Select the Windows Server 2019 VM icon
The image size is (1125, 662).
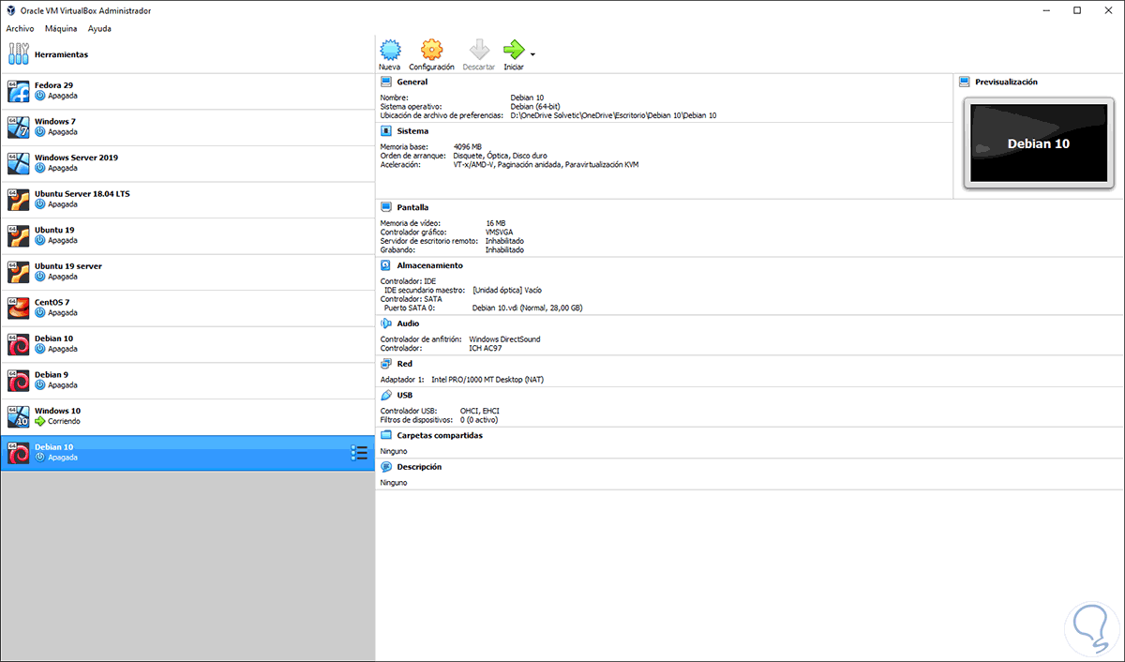pyautogui.click(x=18, y=163)
